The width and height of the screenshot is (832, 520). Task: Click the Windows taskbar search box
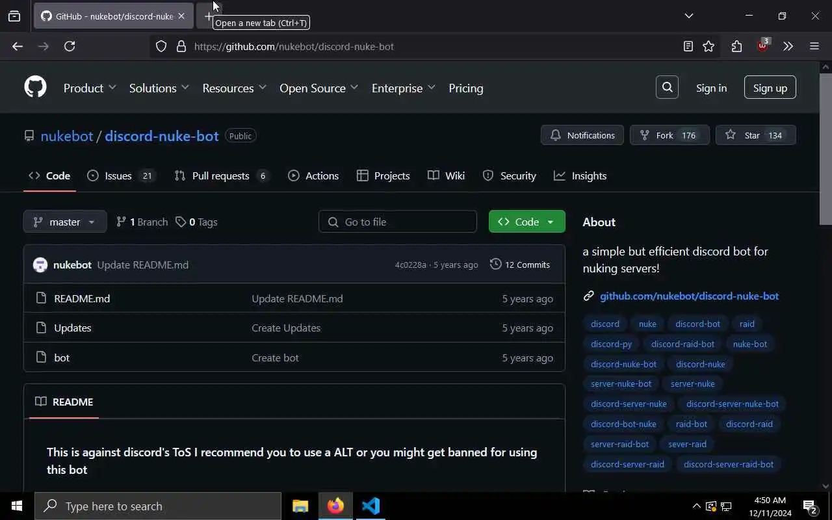(x=158, y=506)
